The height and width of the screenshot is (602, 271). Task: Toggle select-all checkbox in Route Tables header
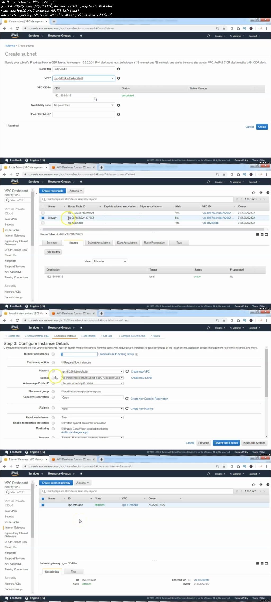click(43, 206)
